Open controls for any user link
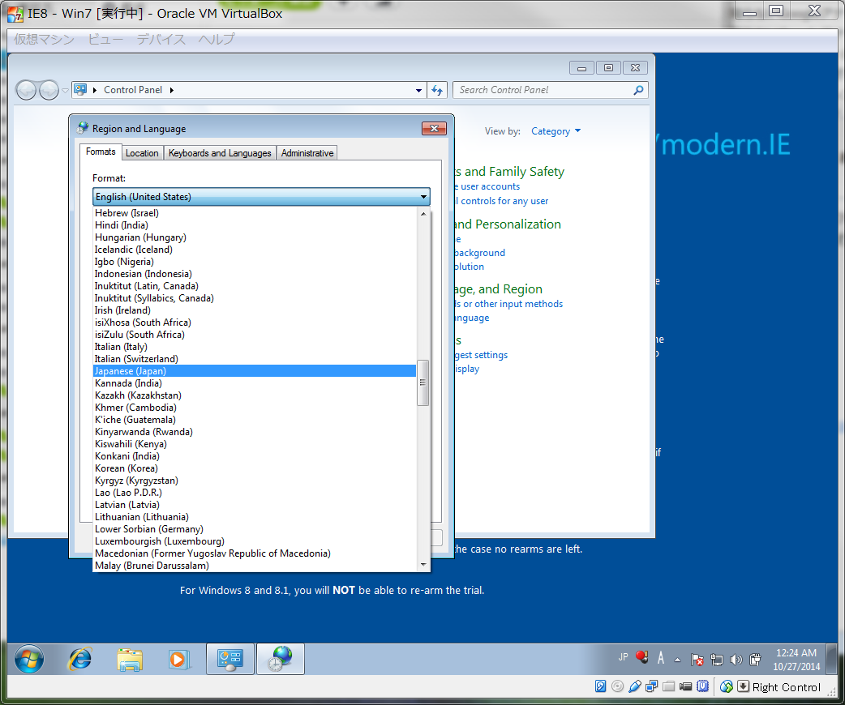 [x=502, y=201]
